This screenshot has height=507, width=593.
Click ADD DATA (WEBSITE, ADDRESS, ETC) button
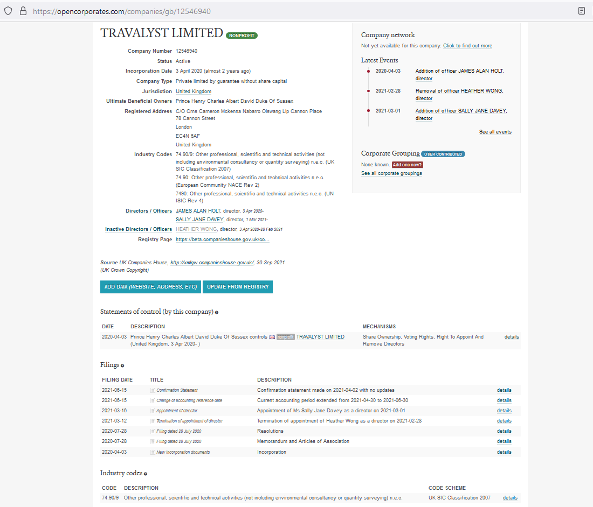(x=150, y=287)
